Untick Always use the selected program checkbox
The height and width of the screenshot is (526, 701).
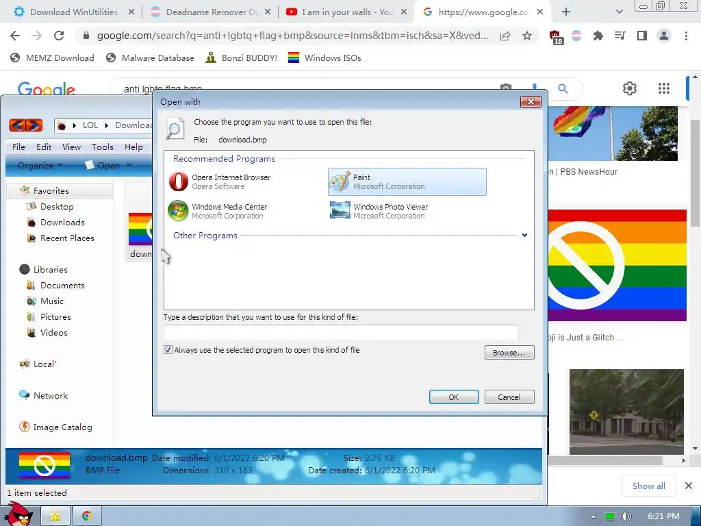coord(168,350)
